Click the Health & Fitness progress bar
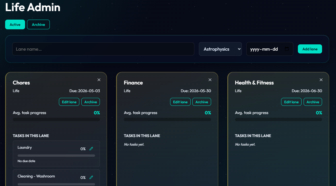 [278, 119]
